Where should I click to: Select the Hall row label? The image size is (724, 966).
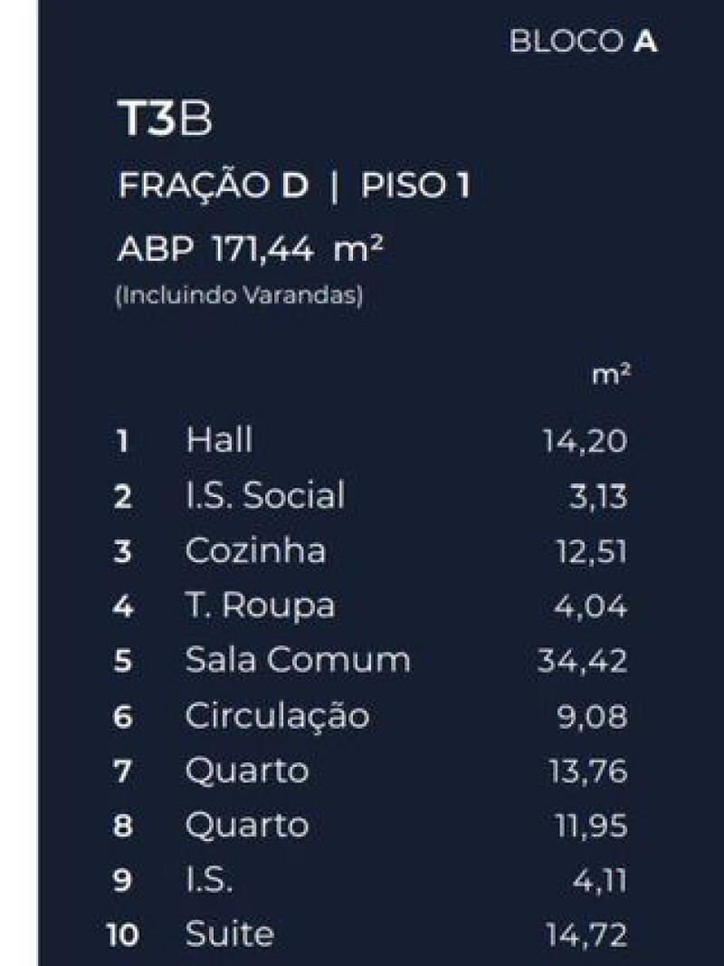pos(219,440)
